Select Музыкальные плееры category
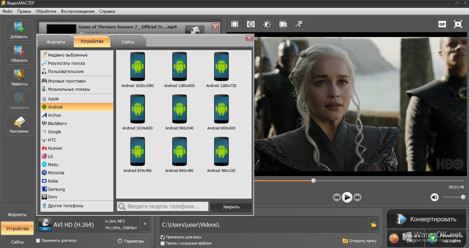 [x=77, y=89]
